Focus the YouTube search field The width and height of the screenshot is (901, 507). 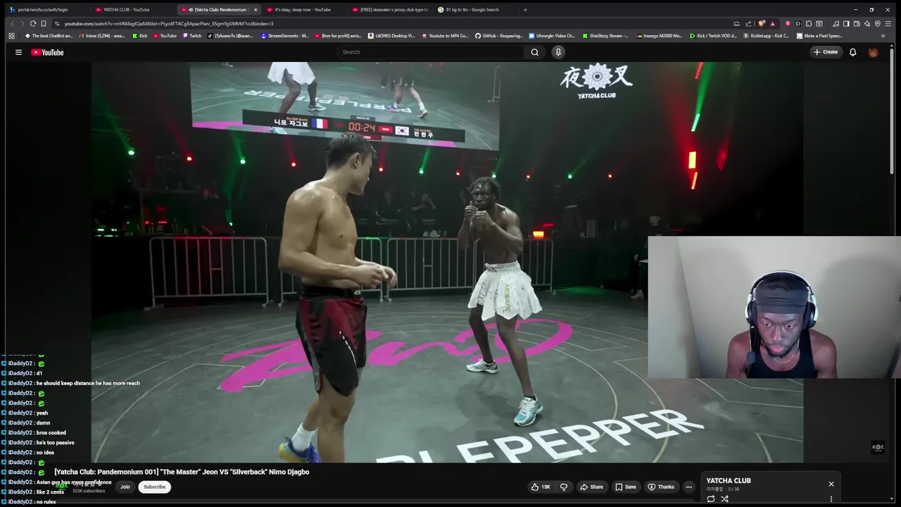click(x=431, y=52)
